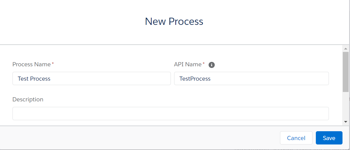
Task: Click the scrollbar's down arrow
Action: (x=346, y=122)
